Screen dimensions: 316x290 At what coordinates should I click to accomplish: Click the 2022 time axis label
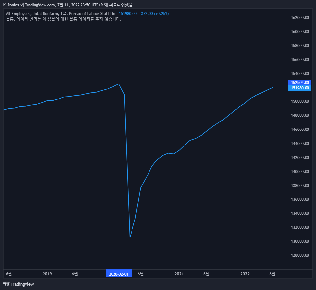tap(245, 274)
